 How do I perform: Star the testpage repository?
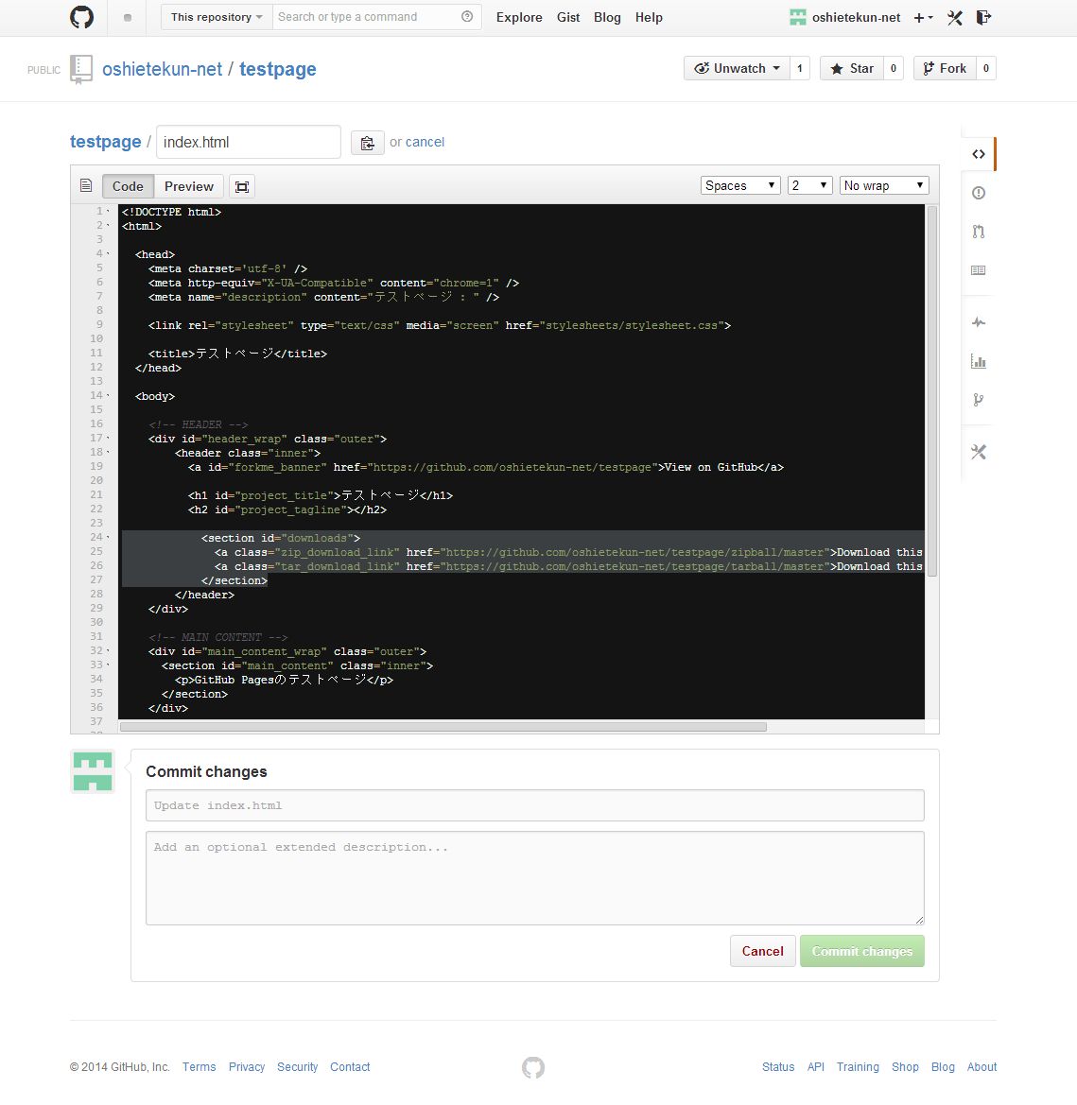(x=851, y=68)
